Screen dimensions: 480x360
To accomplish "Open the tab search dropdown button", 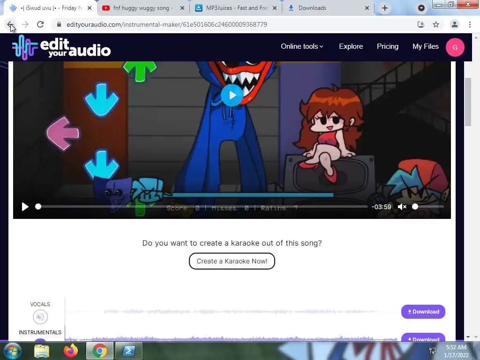I will [x=421, y=8].
